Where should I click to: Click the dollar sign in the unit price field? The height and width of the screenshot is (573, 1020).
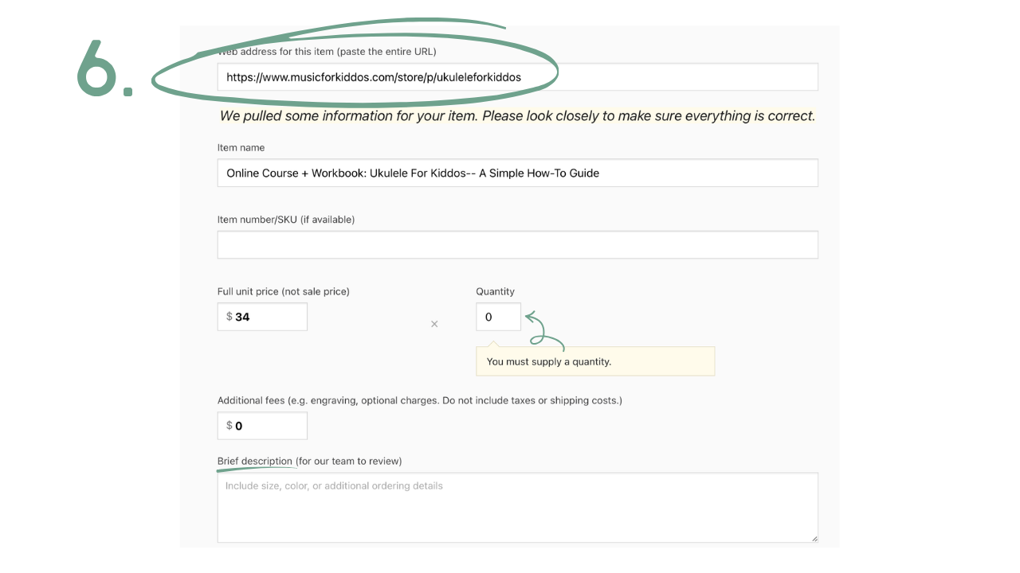pos(229,317)
